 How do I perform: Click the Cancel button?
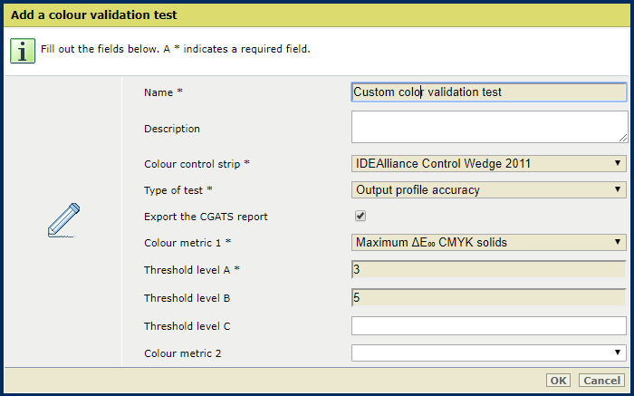pos(600,381)
